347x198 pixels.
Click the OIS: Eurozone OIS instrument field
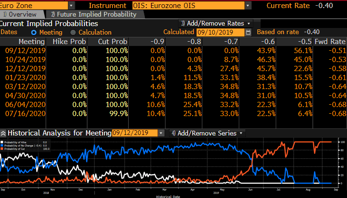pos(188,6)
